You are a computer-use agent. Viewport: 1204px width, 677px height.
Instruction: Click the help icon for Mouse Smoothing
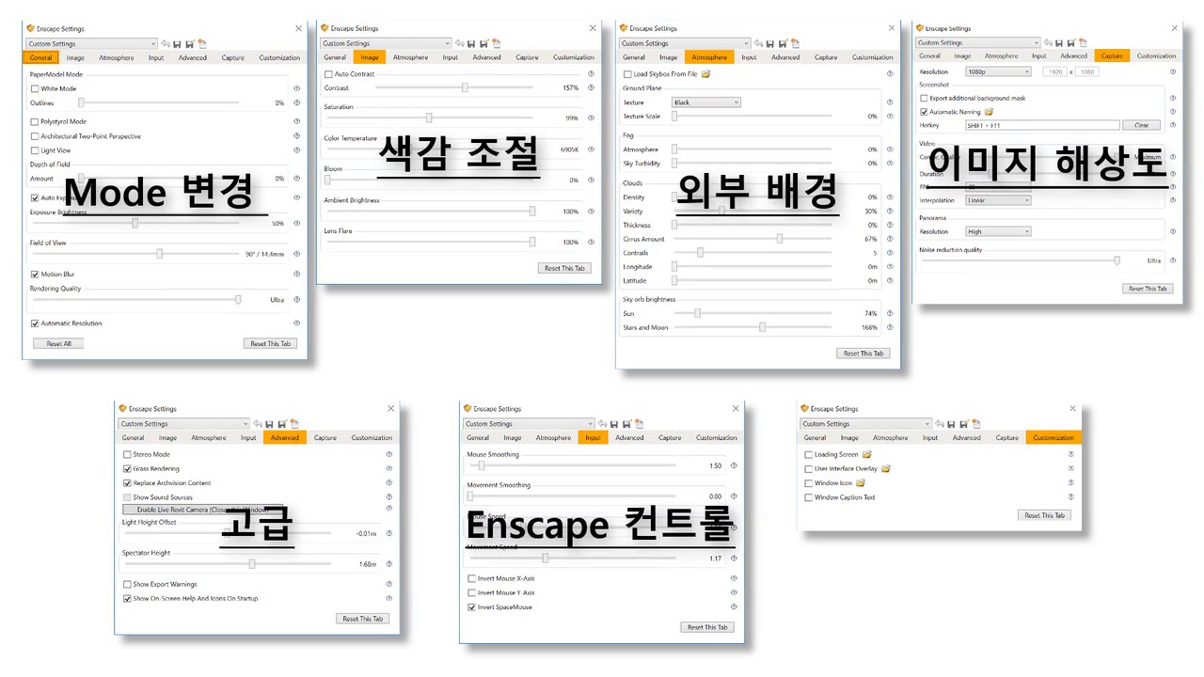(x=734, y=465)
